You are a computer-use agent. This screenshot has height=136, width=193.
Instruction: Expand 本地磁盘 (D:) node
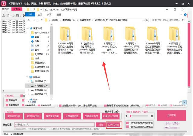29,86
